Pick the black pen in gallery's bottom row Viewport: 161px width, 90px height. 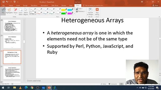click(x=33, y=13)
